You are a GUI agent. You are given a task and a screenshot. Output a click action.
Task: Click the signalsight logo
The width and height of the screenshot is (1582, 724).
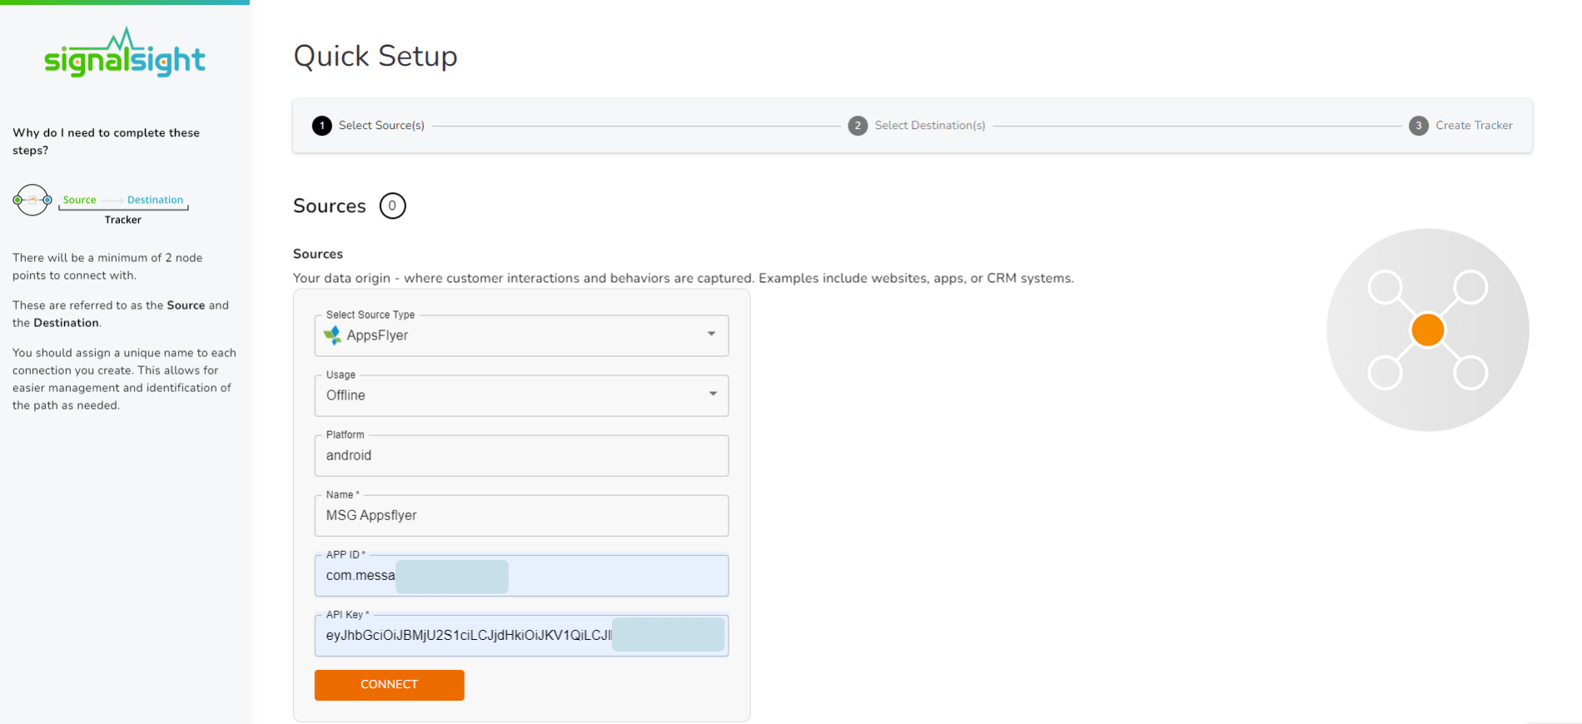(x=125, y=52)
